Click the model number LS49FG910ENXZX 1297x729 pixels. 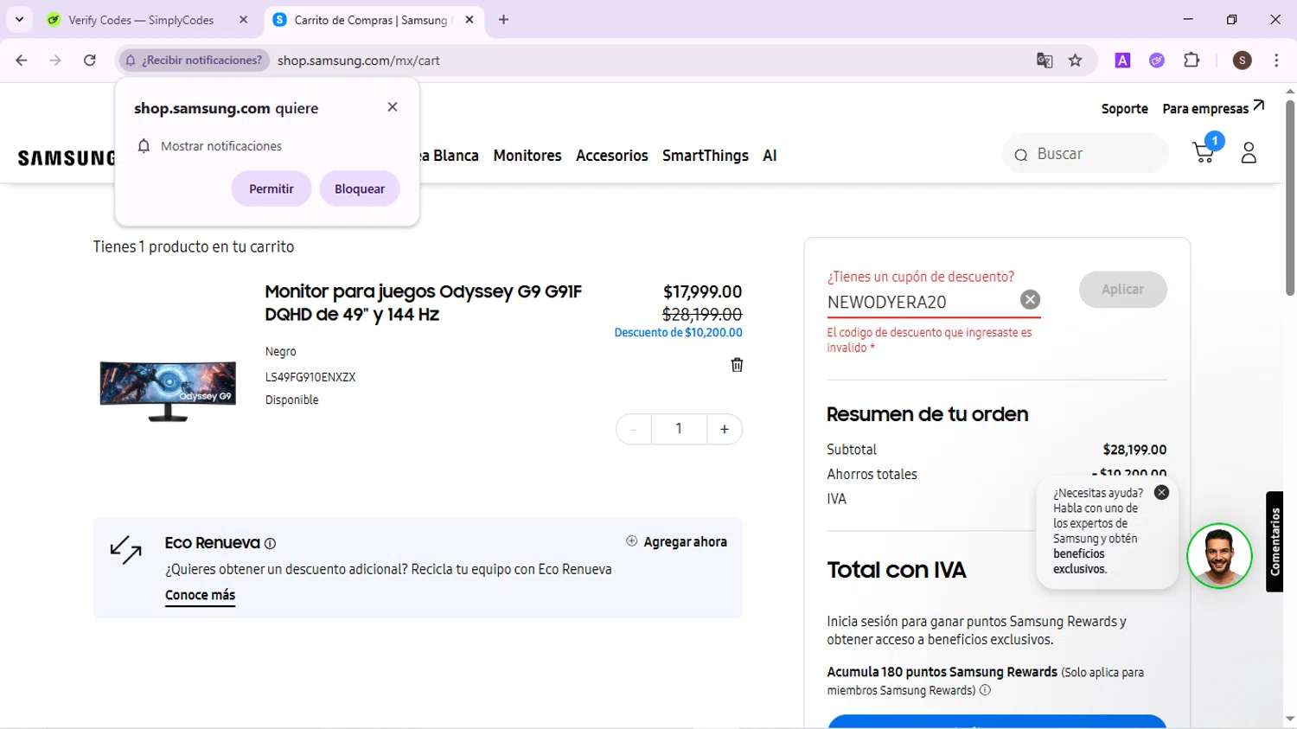[x=310, y=377]
